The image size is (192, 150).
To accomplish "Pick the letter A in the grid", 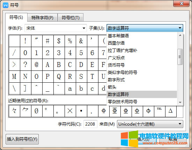I will tap(48, 65).
